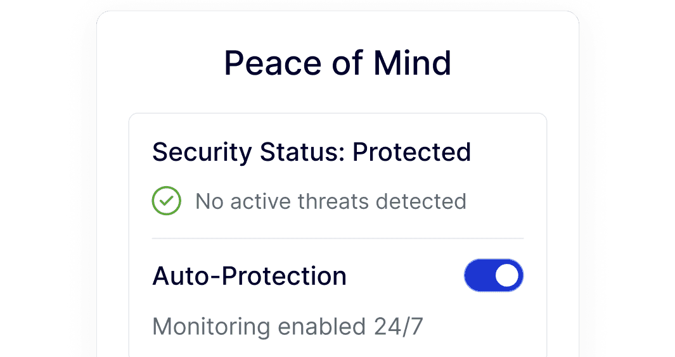Click the divider line above Auto-Protection
This screenshot has width=675, height=357.
pyautogui.click(x=338, y=239)
